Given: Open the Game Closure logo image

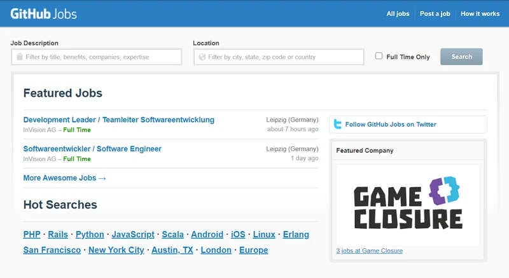Looking at the screenshot, I should tap(408, 205).
